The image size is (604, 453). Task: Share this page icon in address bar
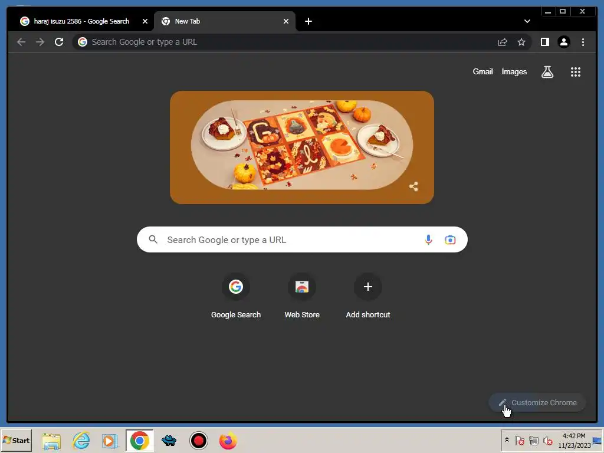pos(503,42)
